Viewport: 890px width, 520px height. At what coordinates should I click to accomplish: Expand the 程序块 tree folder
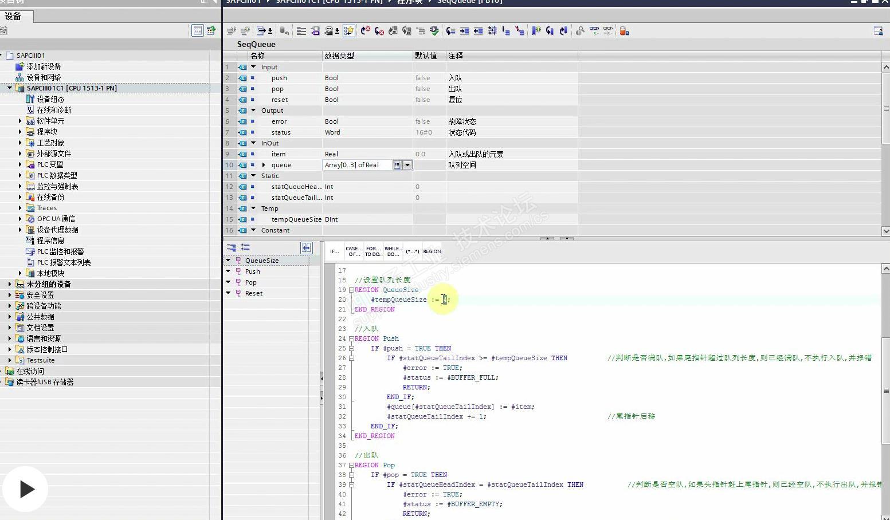click(20, 132)
